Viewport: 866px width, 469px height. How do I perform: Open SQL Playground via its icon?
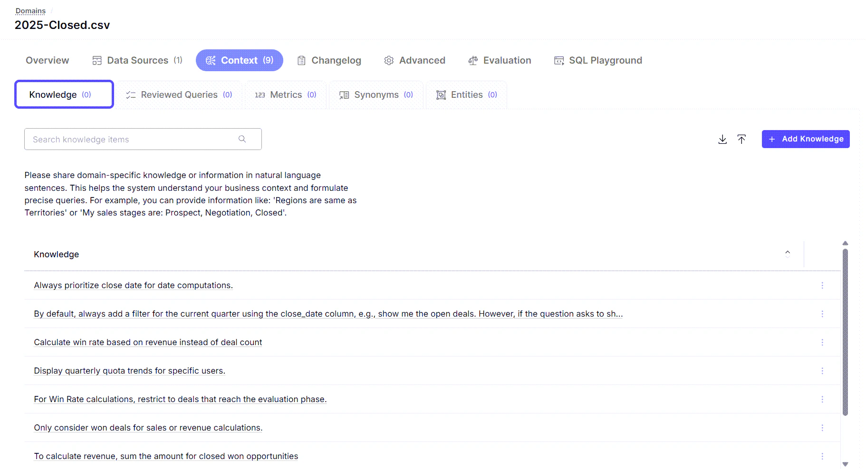pyautogui.click(x=558, y=60)
